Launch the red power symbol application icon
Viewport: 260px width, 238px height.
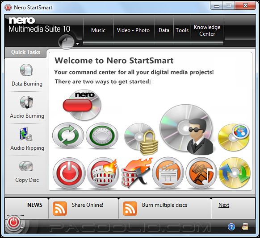[x=69, y=173]
